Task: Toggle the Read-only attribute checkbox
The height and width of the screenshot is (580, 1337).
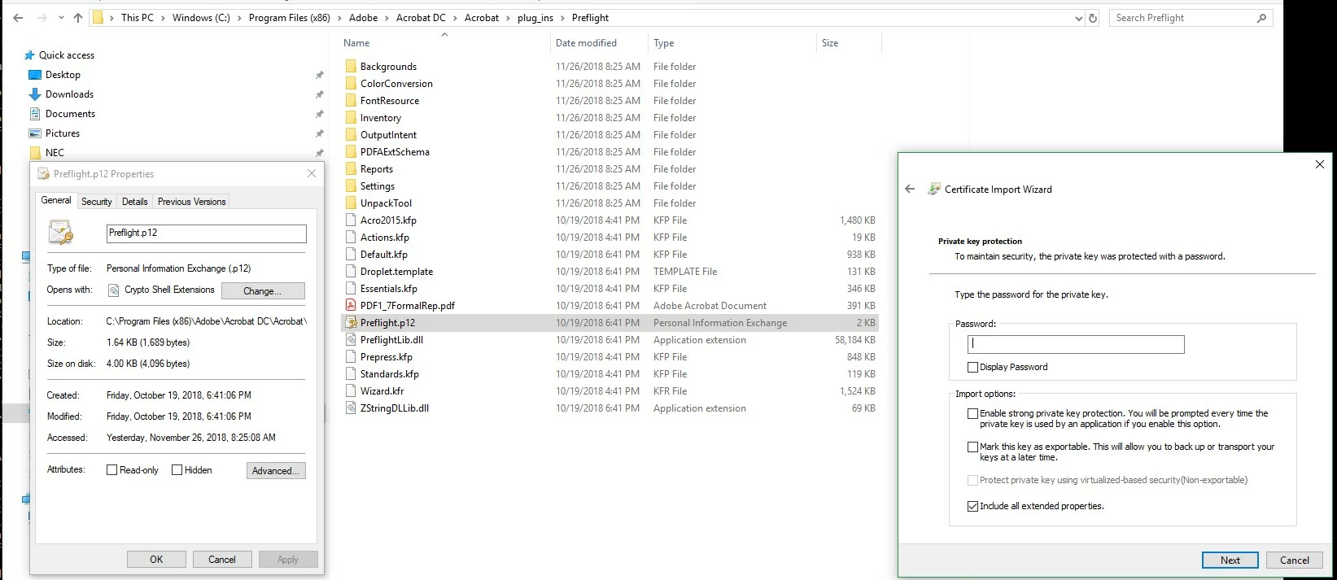Action: (x=112, y=470)
